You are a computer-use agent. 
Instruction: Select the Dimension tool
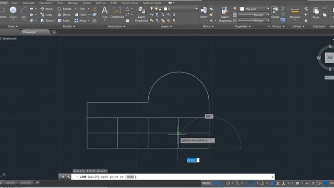[x=117, y=13]
